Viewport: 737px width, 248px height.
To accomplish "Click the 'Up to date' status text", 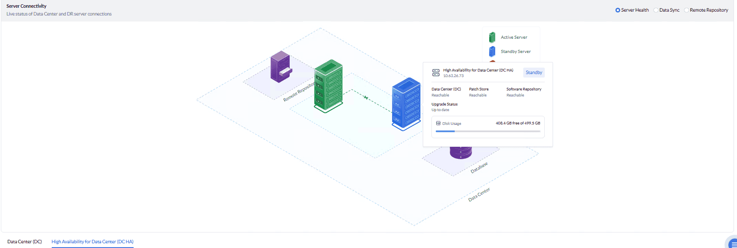I will click(x=440, y=110).
